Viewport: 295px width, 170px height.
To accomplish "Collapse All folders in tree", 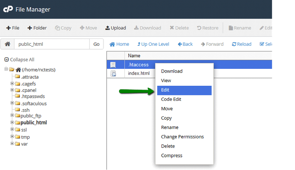I will pos(19,60).
